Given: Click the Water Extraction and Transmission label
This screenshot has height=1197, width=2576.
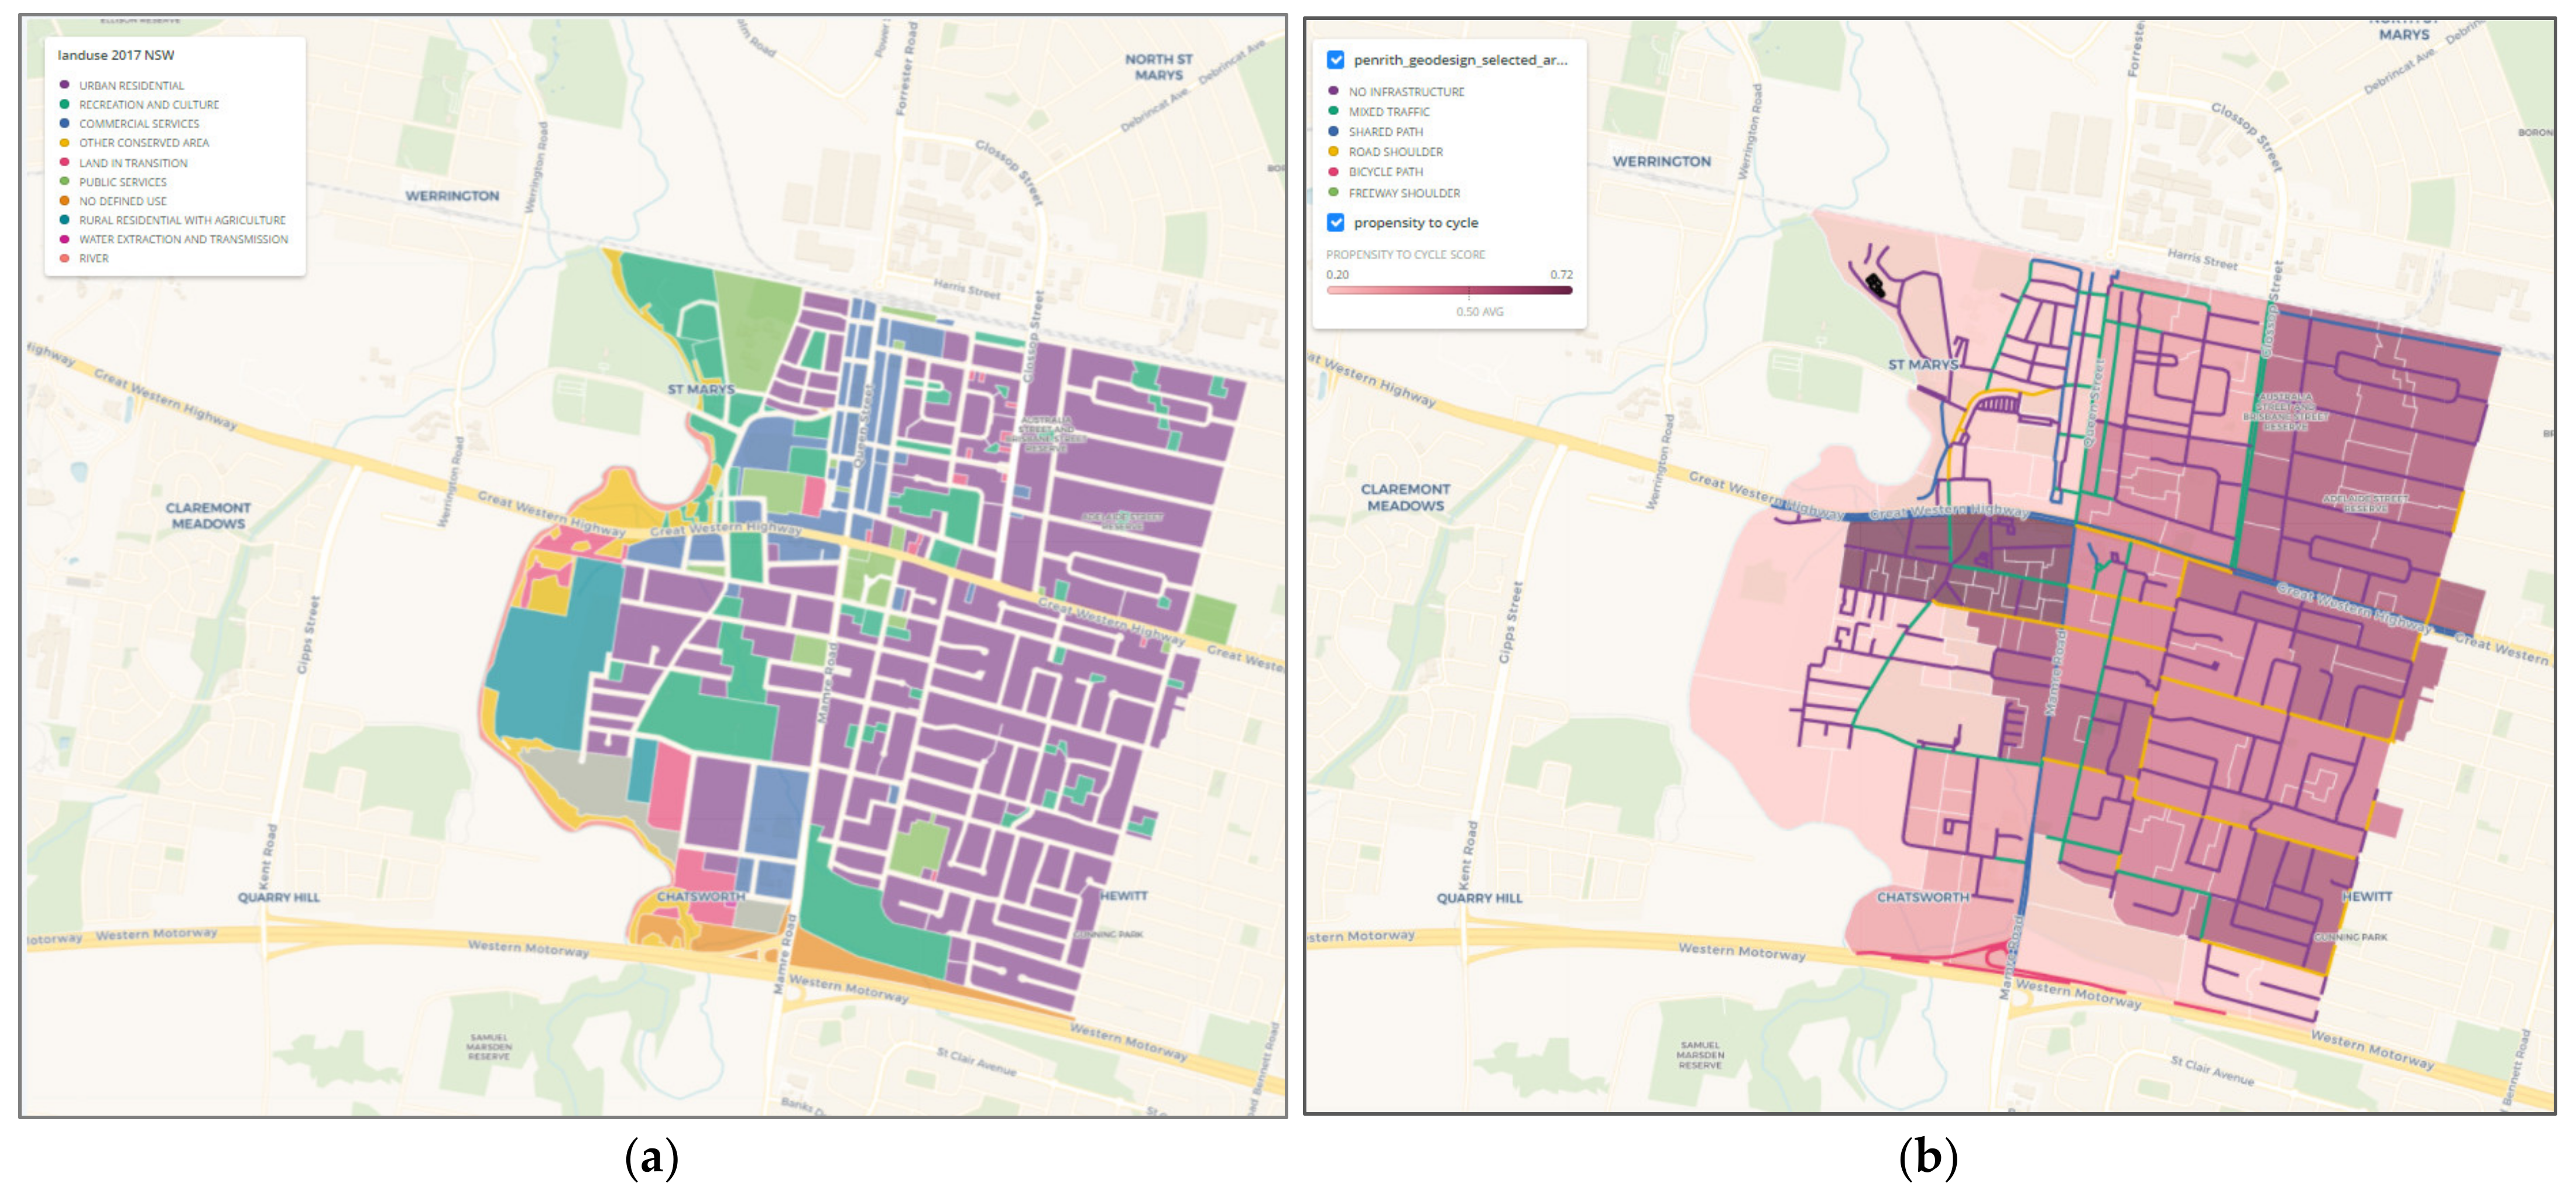Looking at the screenshot, I should point(183,239).
